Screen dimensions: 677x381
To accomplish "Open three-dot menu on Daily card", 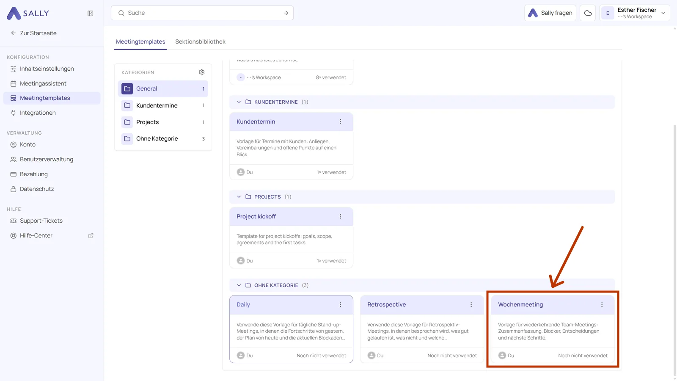I will pos(340,305).
